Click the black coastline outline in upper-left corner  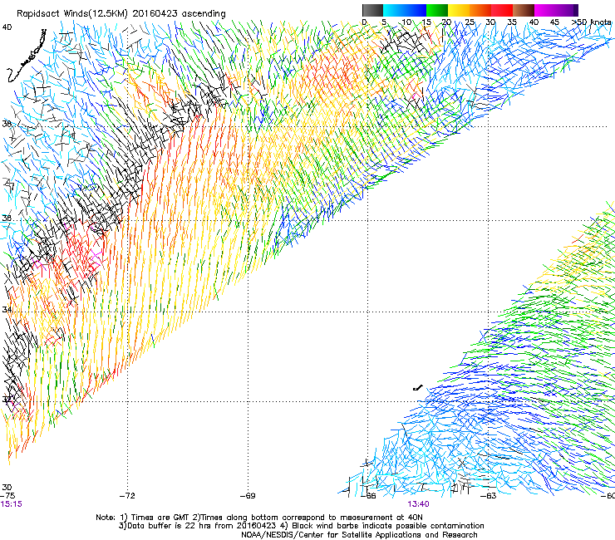tap(27, 56)
